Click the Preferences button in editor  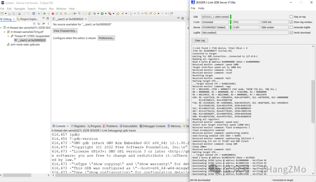(x=107, y=38)
